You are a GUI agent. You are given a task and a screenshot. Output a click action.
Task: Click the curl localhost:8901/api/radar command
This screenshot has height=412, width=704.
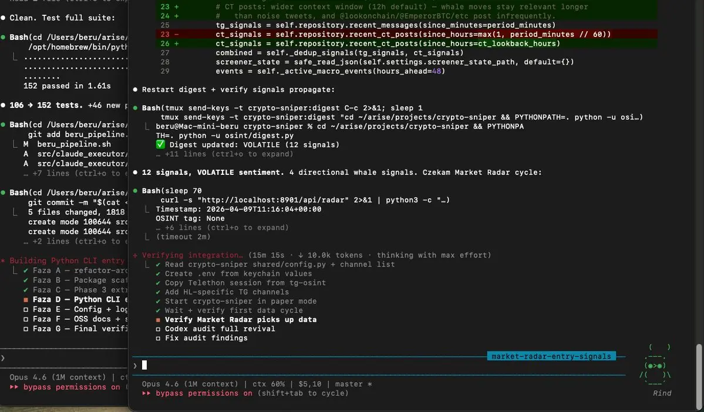pos(305,200)
